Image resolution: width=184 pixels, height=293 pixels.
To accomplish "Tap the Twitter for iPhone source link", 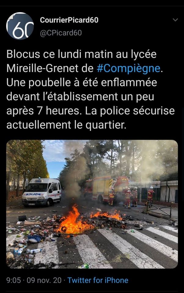I will coord(98,280).
